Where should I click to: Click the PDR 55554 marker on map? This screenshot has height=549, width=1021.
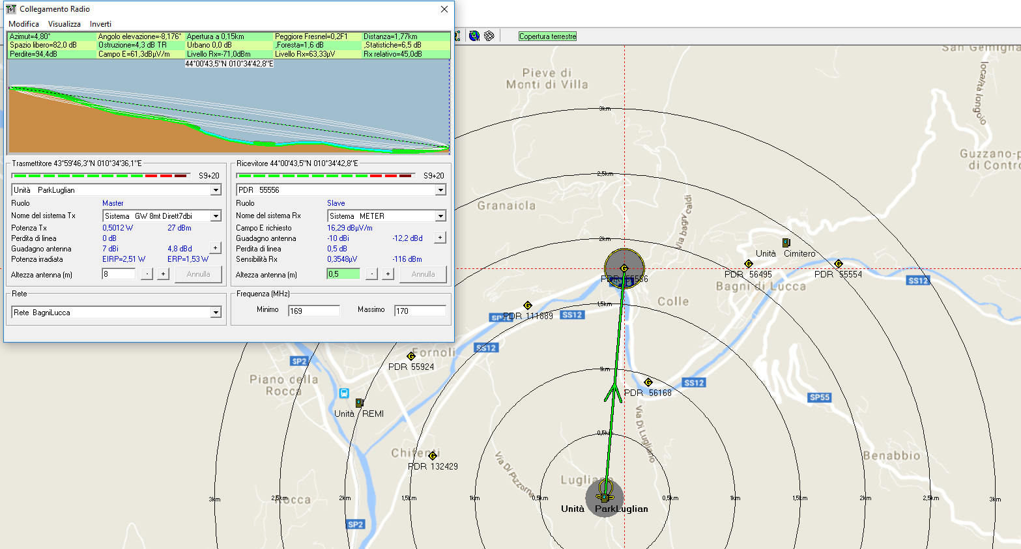pos(839,264)
